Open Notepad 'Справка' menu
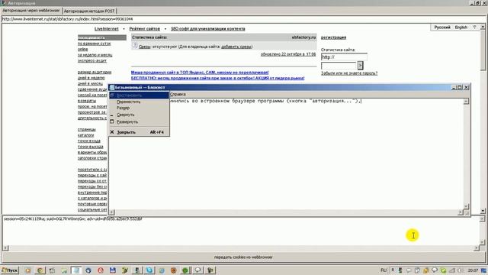Image resolution: width=488 pixels, height=275 pixels. coord(178,94)
